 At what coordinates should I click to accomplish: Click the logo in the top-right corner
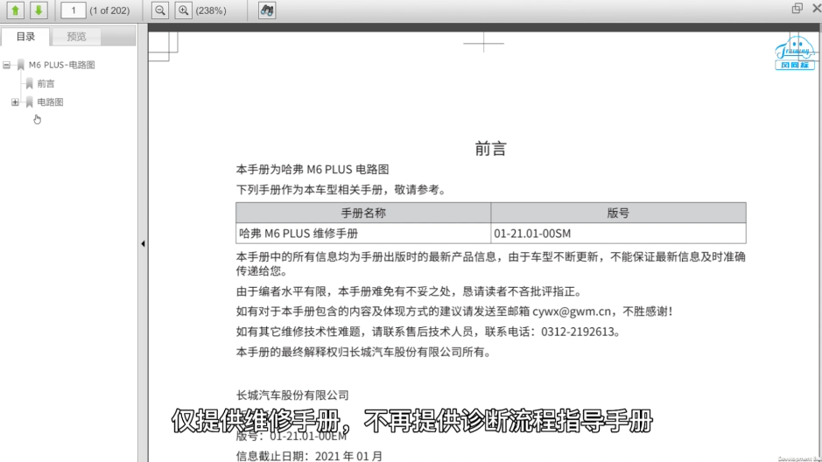point(795,52)
